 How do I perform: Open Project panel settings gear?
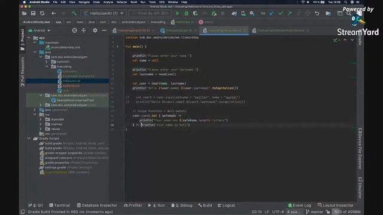point(95,30)
